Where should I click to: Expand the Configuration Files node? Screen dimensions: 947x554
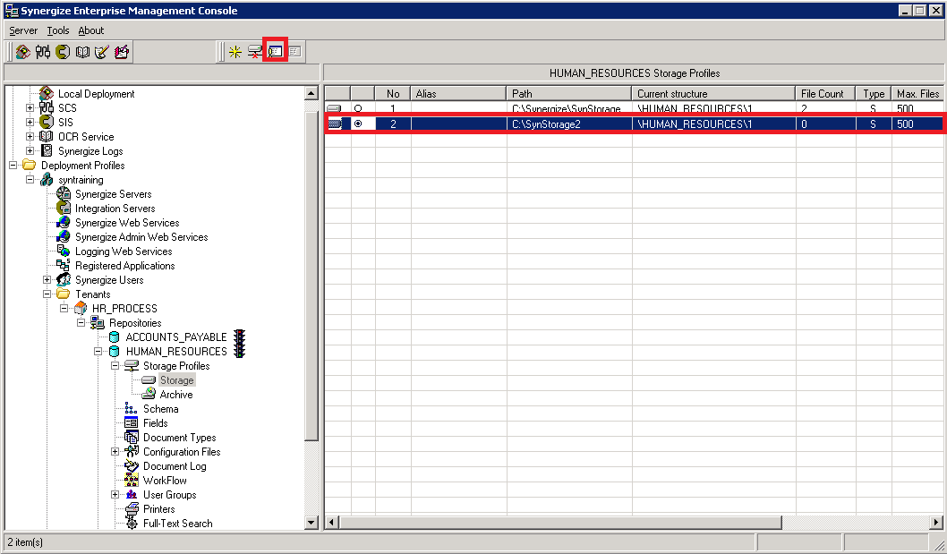pyautogui.click(x=115, y=451)
